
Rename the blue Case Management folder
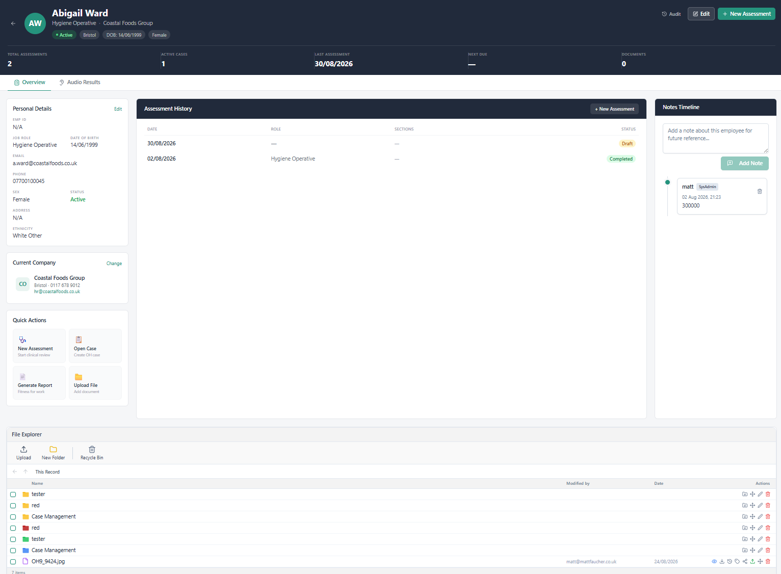click(x=760, y=550)
